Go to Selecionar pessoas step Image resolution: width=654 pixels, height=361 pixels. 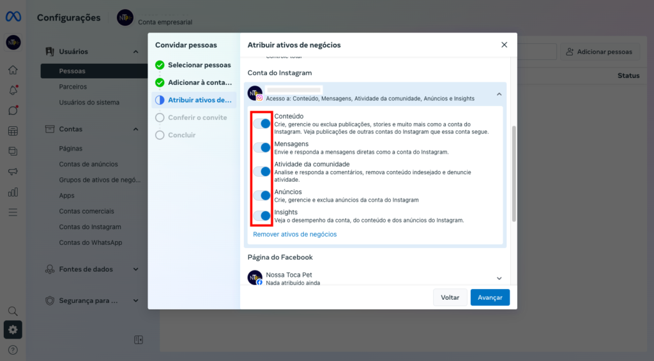[194, 65]
